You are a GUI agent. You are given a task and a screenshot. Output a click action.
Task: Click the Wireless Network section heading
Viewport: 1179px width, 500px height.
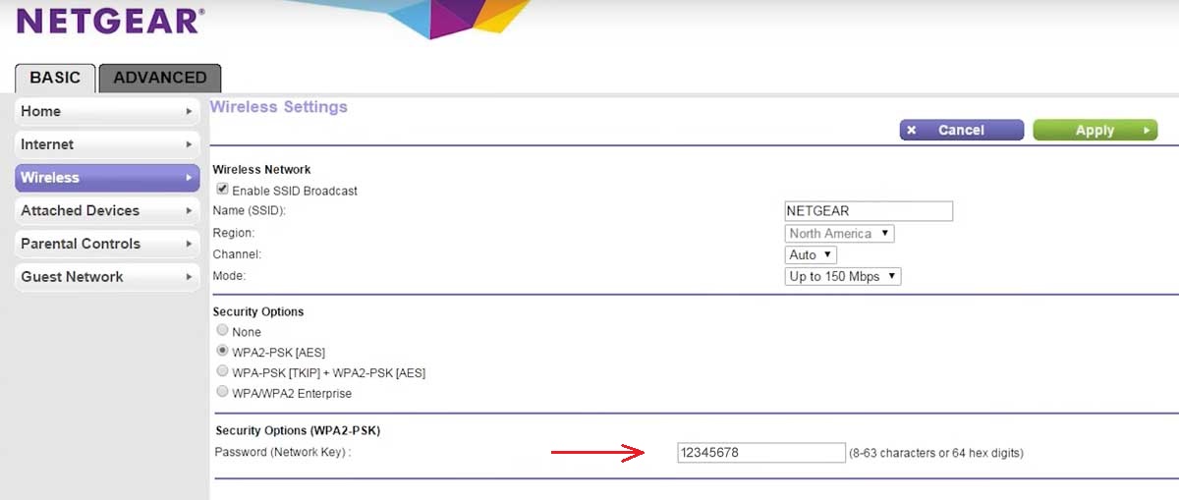click(261, 170)
